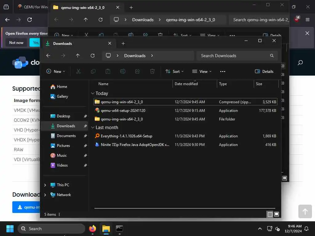Screen dimensions: 315x236
Task: Add a new tab in back Explorer window
Action: [131, 7]
